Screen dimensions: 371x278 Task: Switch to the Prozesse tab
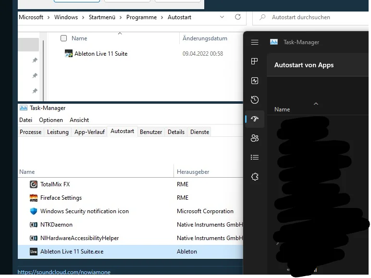31,132
